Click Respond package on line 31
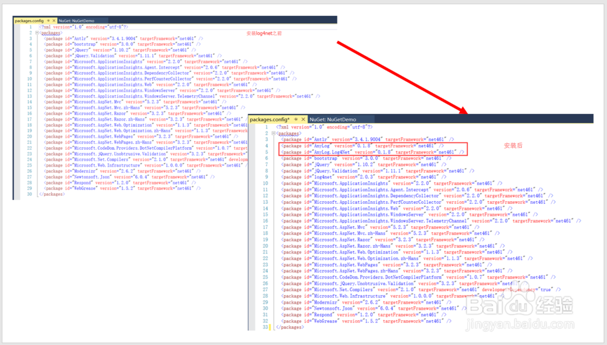 [364, 315]
